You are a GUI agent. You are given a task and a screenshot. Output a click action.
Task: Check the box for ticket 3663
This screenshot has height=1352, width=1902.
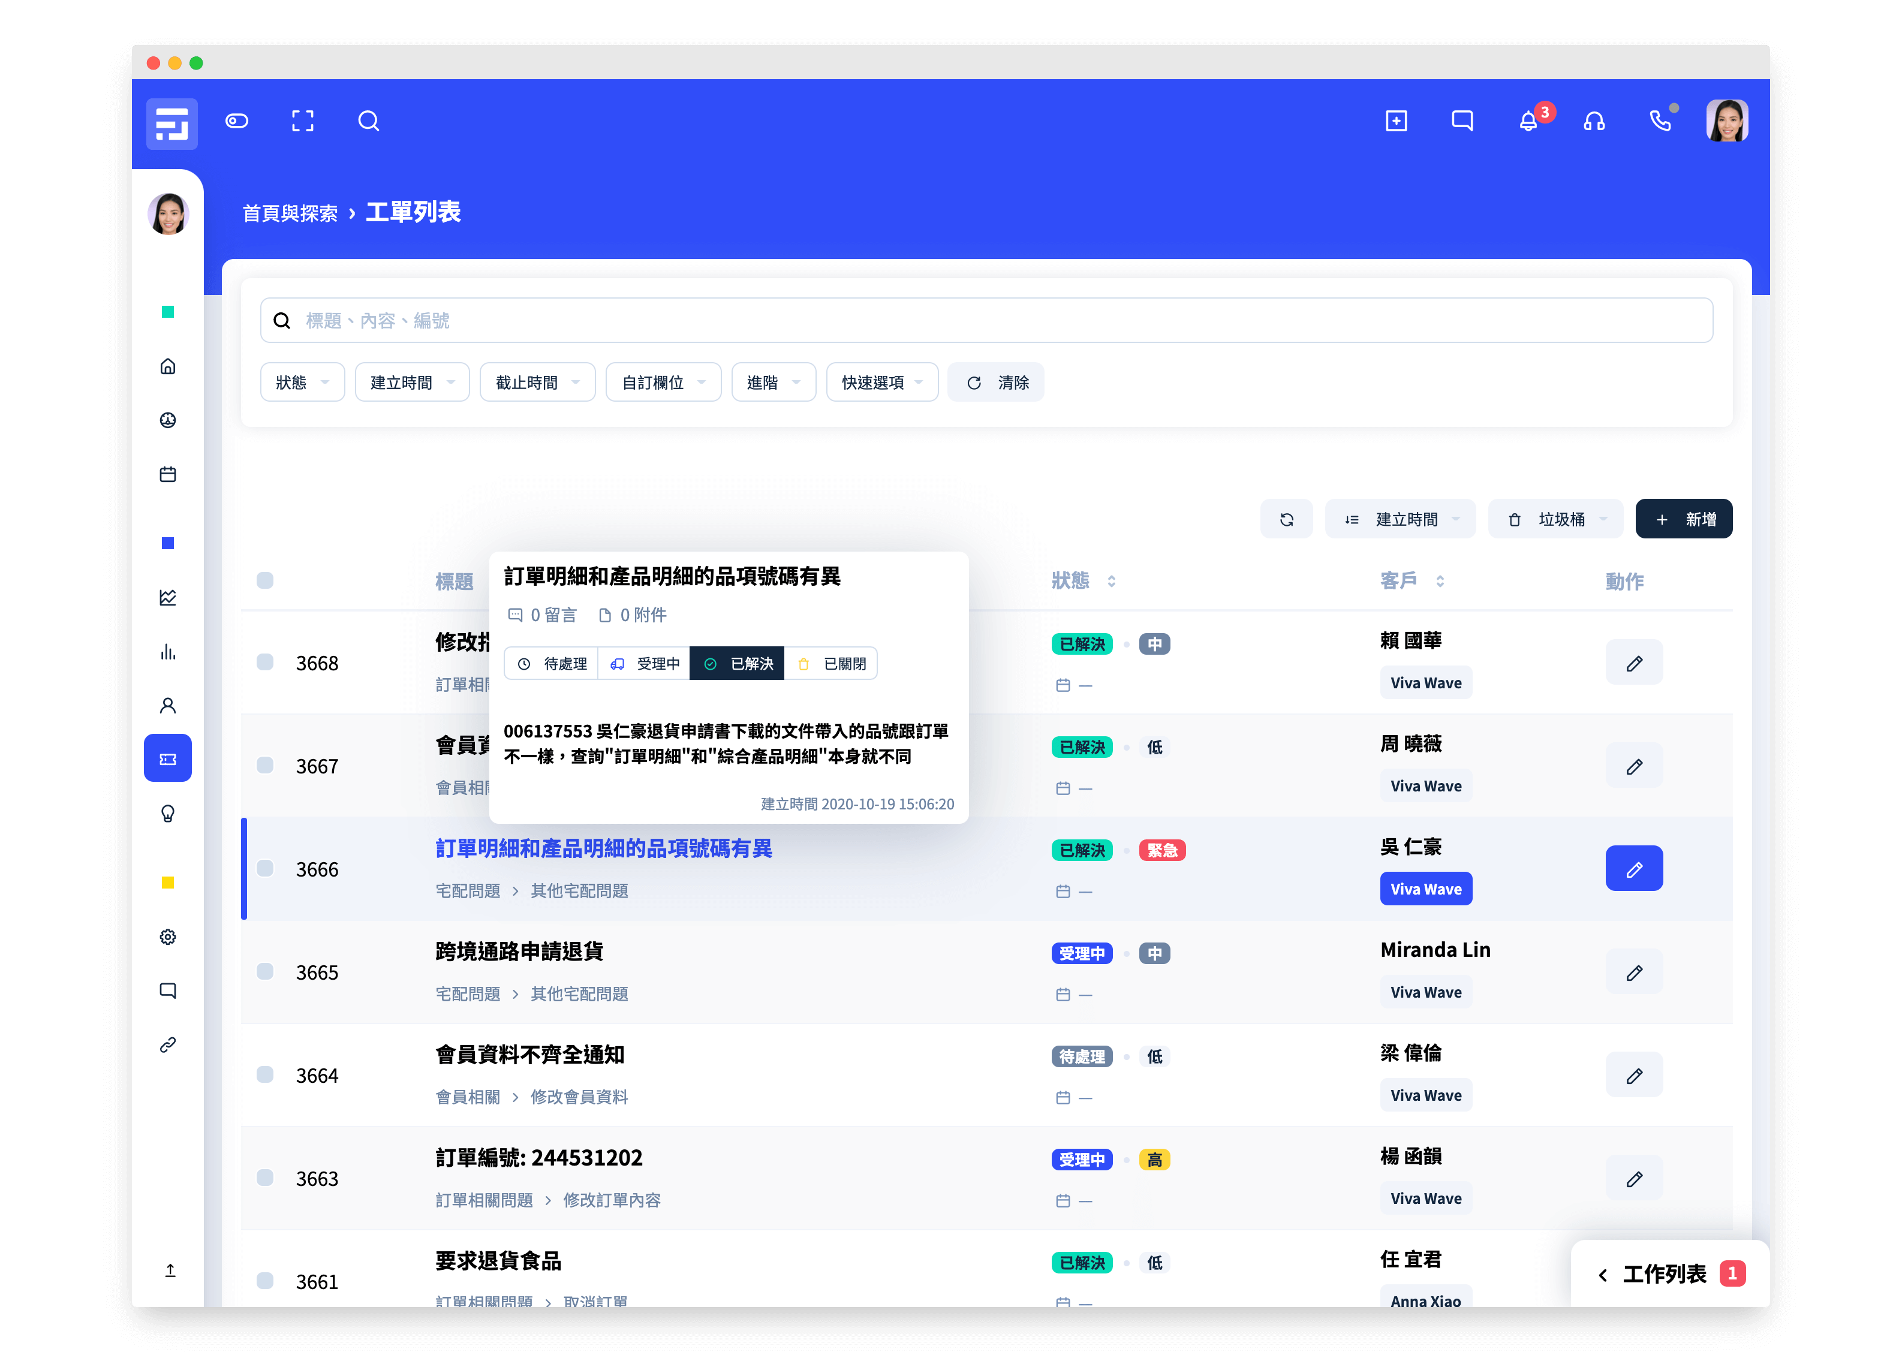tap(264, 1178)
